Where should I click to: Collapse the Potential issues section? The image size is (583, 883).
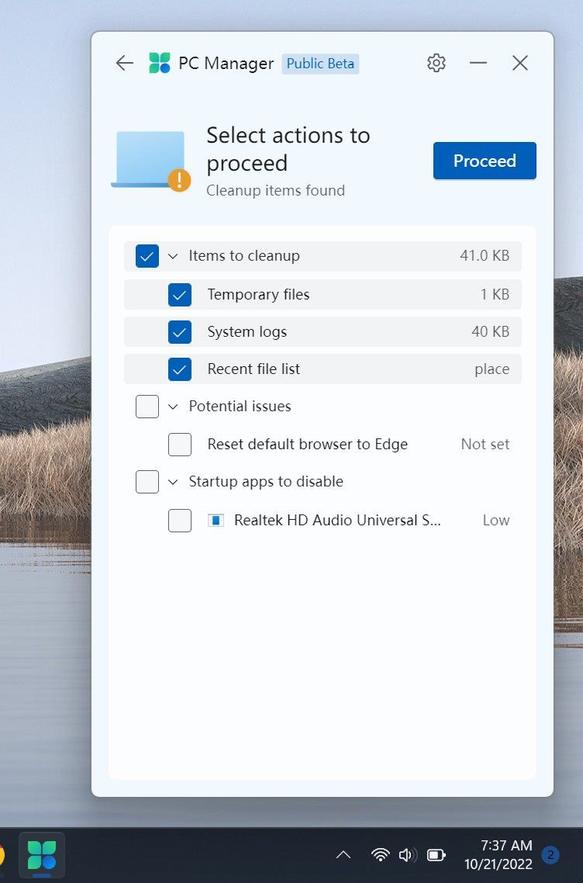tap(173, 407)
